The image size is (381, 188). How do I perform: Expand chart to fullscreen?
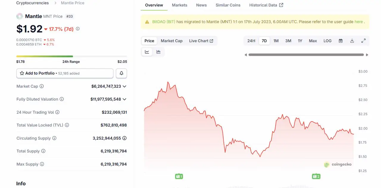point(363,41)
